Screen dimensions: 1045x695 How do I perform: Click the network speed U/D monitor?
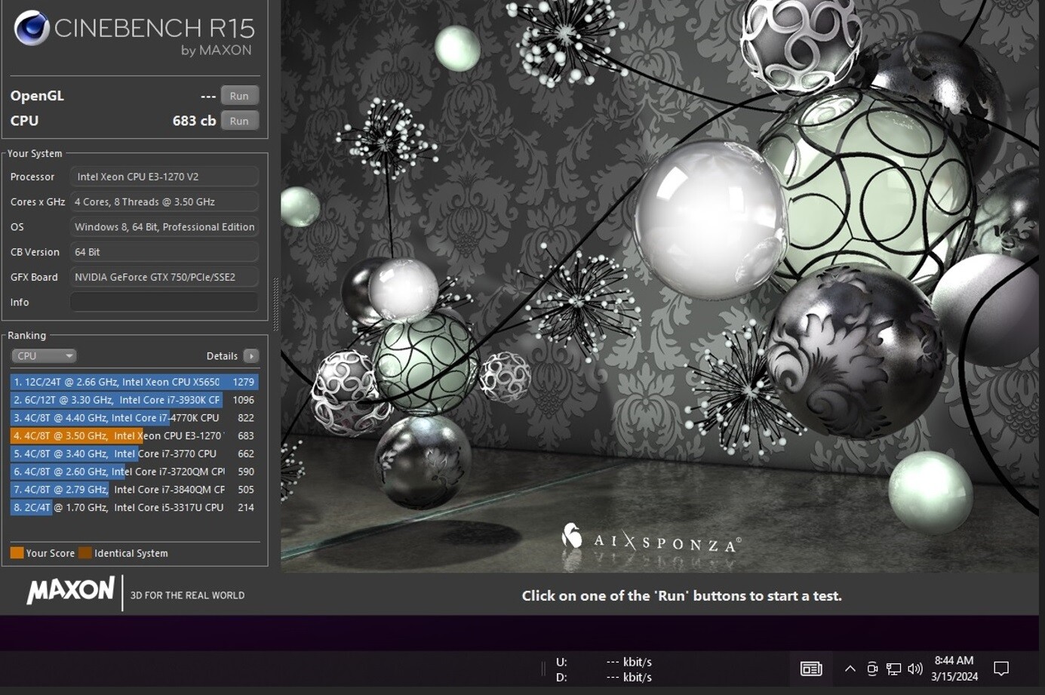point(604,669)
